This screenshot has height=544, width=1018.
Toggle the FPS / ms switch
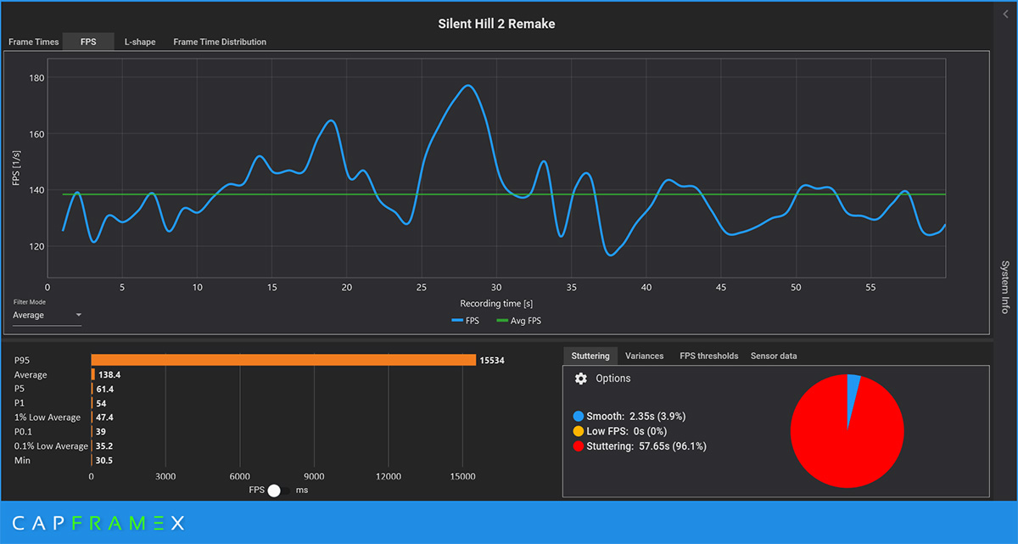(x=278, y=491)
